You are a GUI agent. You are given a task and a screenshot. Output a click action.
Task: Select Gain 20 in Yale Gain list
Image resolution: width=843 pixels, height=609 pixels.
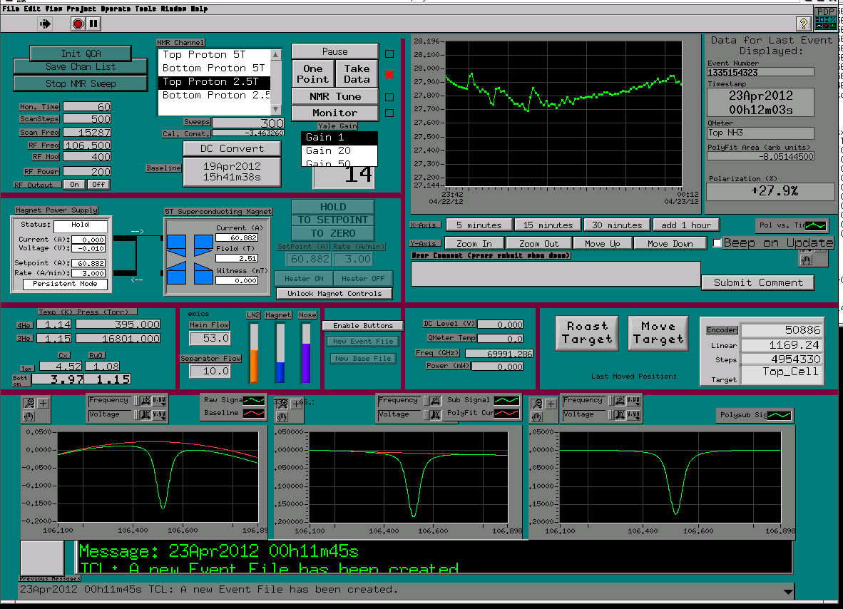pos(339,151)
